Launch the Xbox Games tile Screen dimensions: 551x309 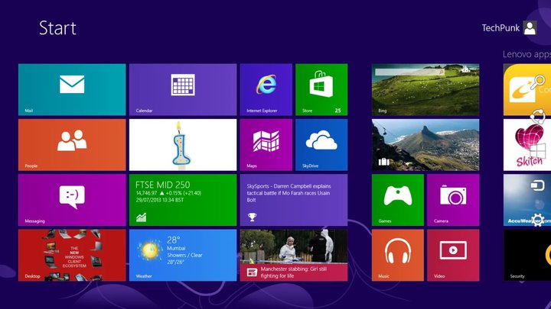click(x=398, y=200)
